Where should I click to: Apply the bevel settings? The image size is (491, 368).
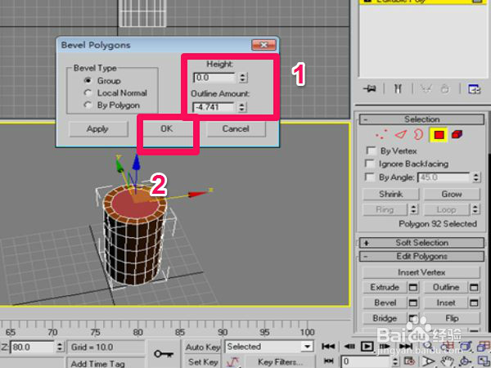pyautogui.click(x=98, y=129)
